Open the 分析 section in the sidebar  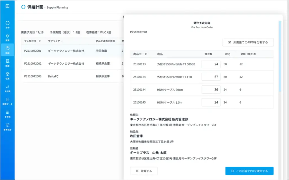pos(7,25)
